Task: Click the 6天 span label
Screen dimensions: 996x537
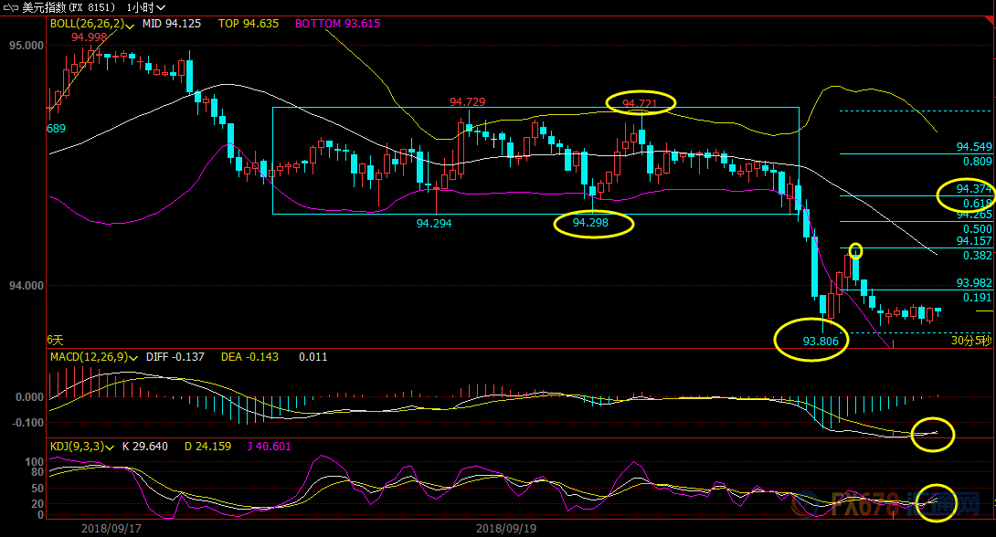Action: 55,341
